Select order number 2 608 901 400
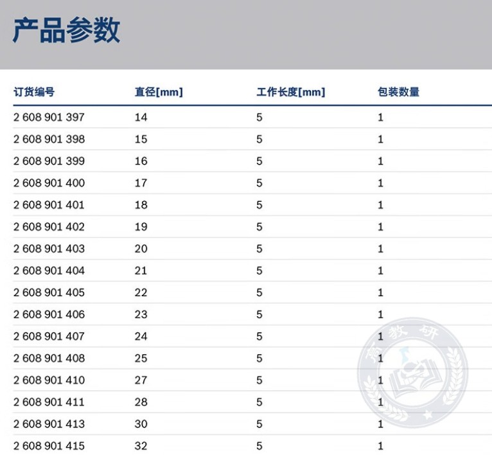 tap(49, 183)
